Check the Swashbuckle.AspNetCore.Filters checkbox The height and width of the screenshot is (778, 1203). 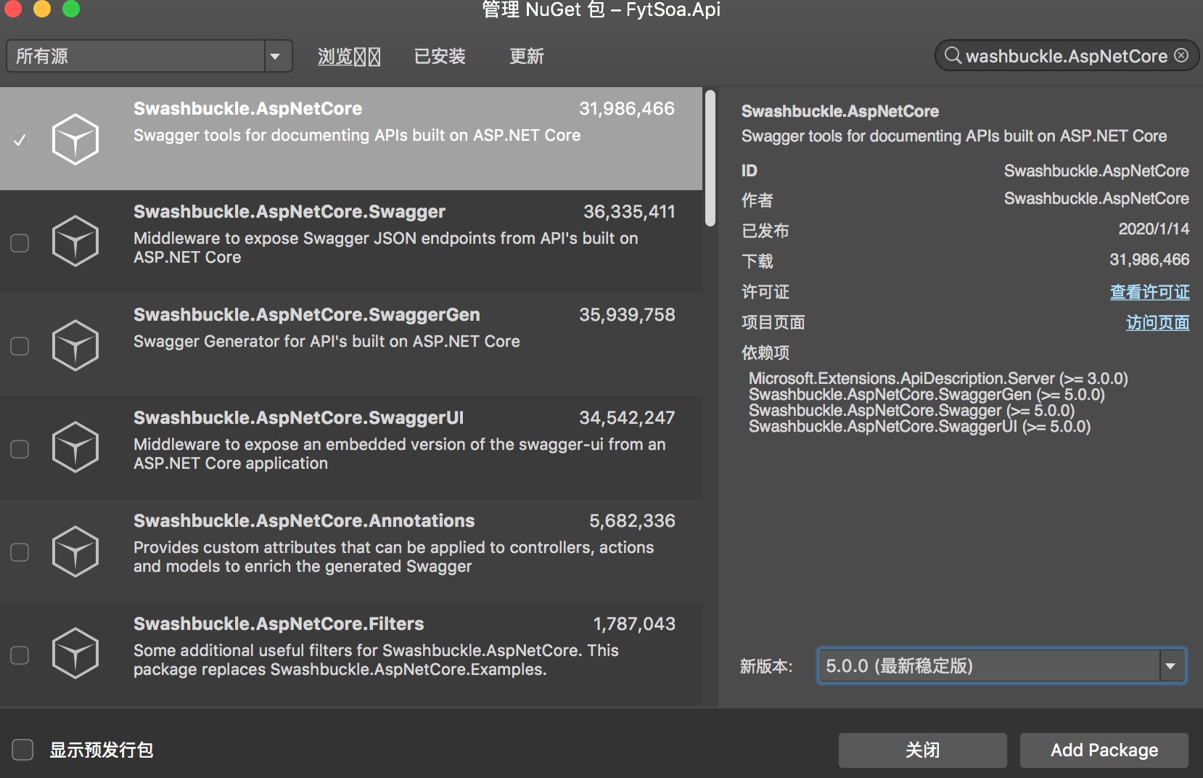[20, 655]
